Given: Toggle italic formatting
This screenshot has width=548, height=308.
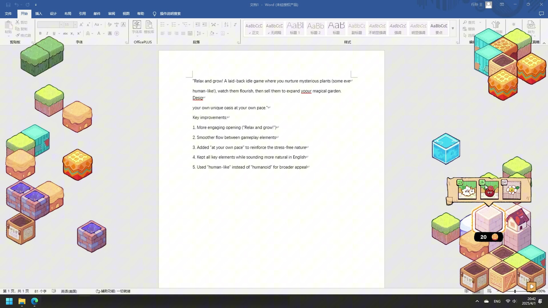Looking at the screenshot, I should pyautogui.click(x=47, y=33).
